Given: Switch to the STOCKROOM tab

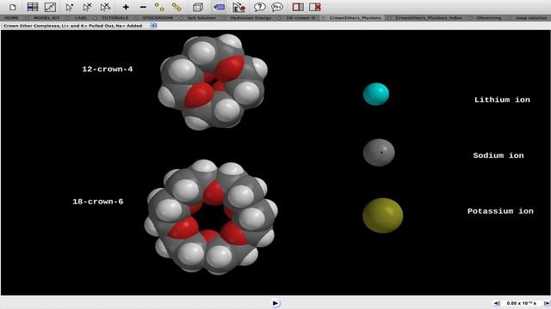Looking at the screenshot, I should [x=158, y=17].
